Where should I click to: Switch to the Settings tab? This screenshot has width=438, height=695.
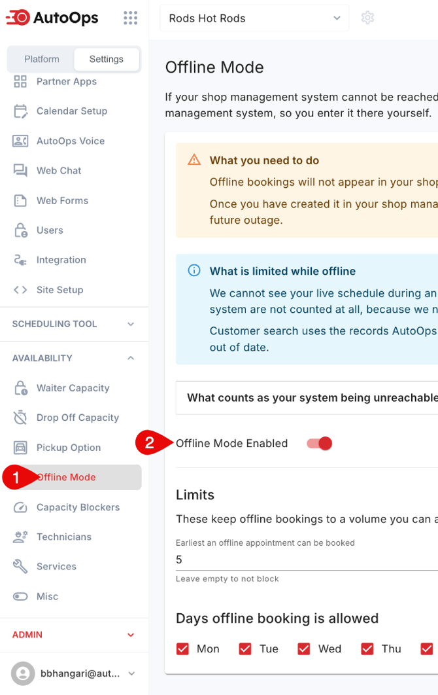pos(107,59)
